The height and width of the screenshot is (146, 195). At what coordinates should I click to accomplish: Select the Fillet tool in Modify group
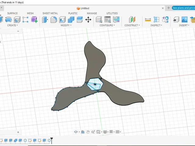pos(54,19)
